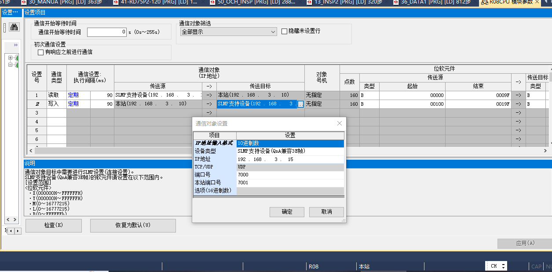Screen dimensions: 552x272
Task: Click the 取消 button in the dialog
Action: 326,212
